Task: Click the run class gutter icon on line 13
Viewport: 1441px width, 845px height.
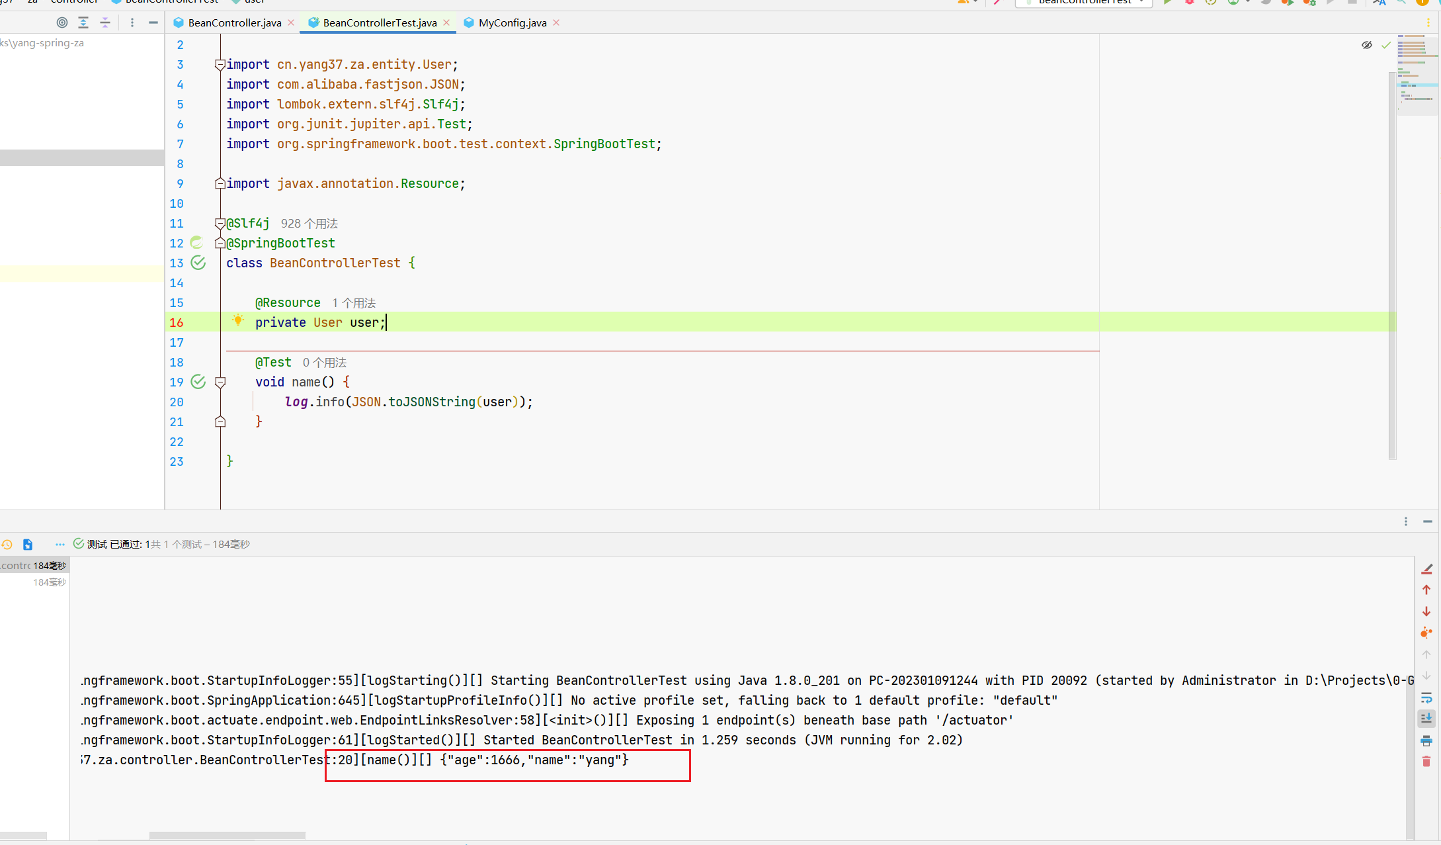Action: tap(198, 263)
